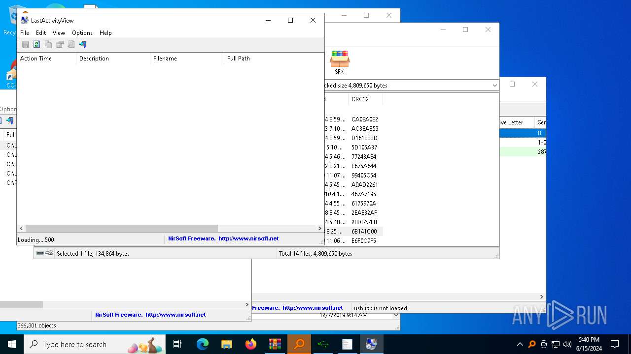Click the Copy Selected Items toolbar icon
Screen dimensions: 631x354
click(48, 44)
